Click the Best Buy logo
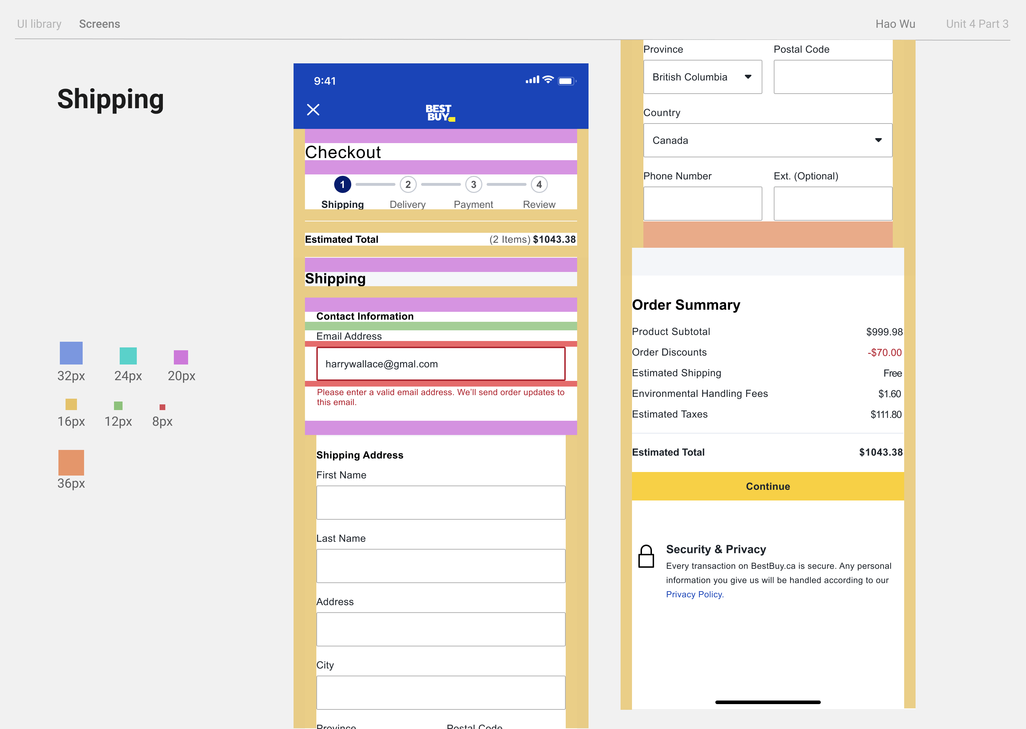Image resolution: width=1026 pixels, height=729 pixels. tap(440, 113)
